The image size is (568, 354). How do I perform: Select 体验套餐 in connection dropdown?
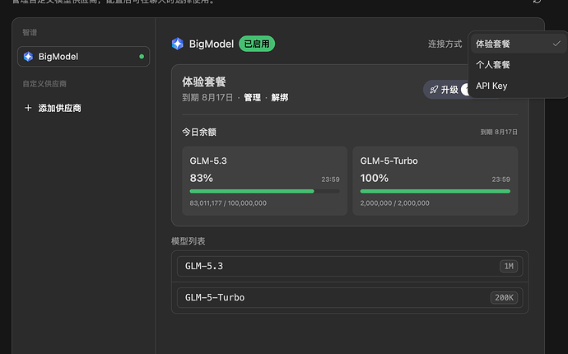point(518,44)
